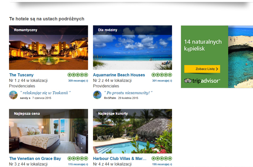Image resolution: width=253 pixels, height=167 pixels.
Task: Click the Zobacz Listę yellow button
Action: click(x=202, y=69)
